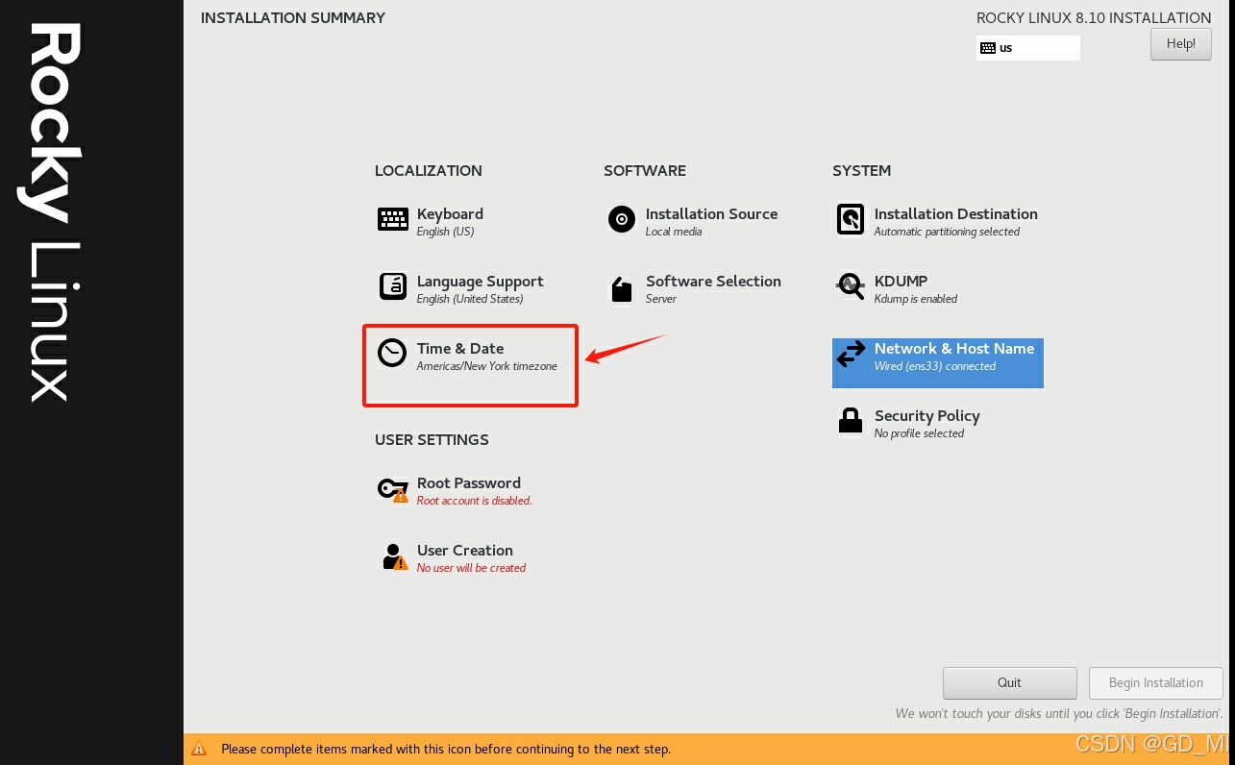Click the 'us' keyboard layout indicator

(x=1027, y=48)
